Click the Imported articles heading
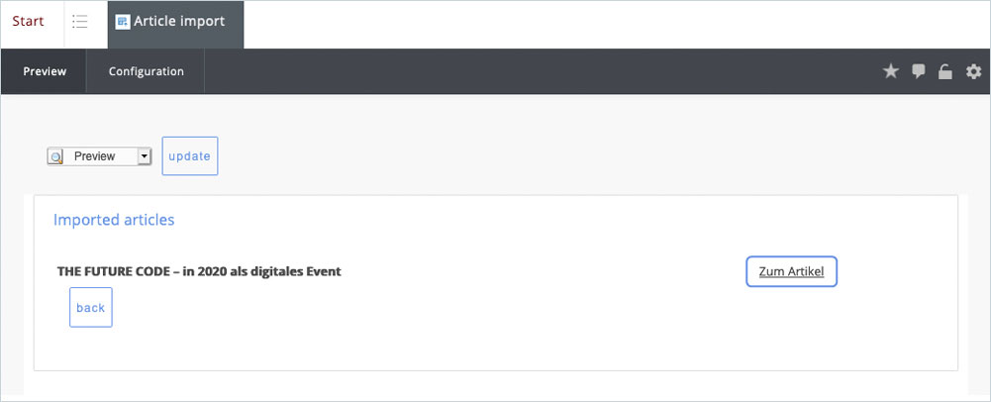Image resolution: width=991 pixels, height=402 pixels. (x=114, y=220)
